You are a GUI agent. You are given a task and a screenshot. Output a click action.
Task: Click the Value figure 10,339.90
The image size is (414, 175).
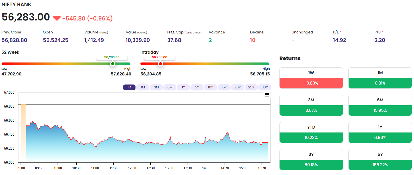[x=138, y=40]
